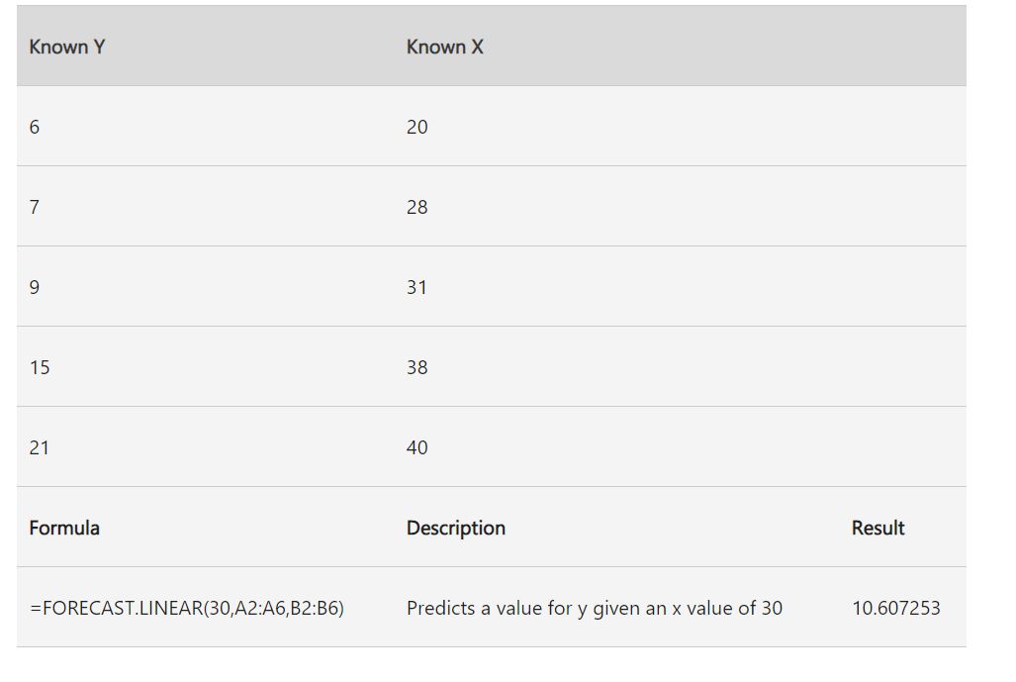1016x682 pixels.
Task: Click the Formula heading cell
Action: pos(64,528)
